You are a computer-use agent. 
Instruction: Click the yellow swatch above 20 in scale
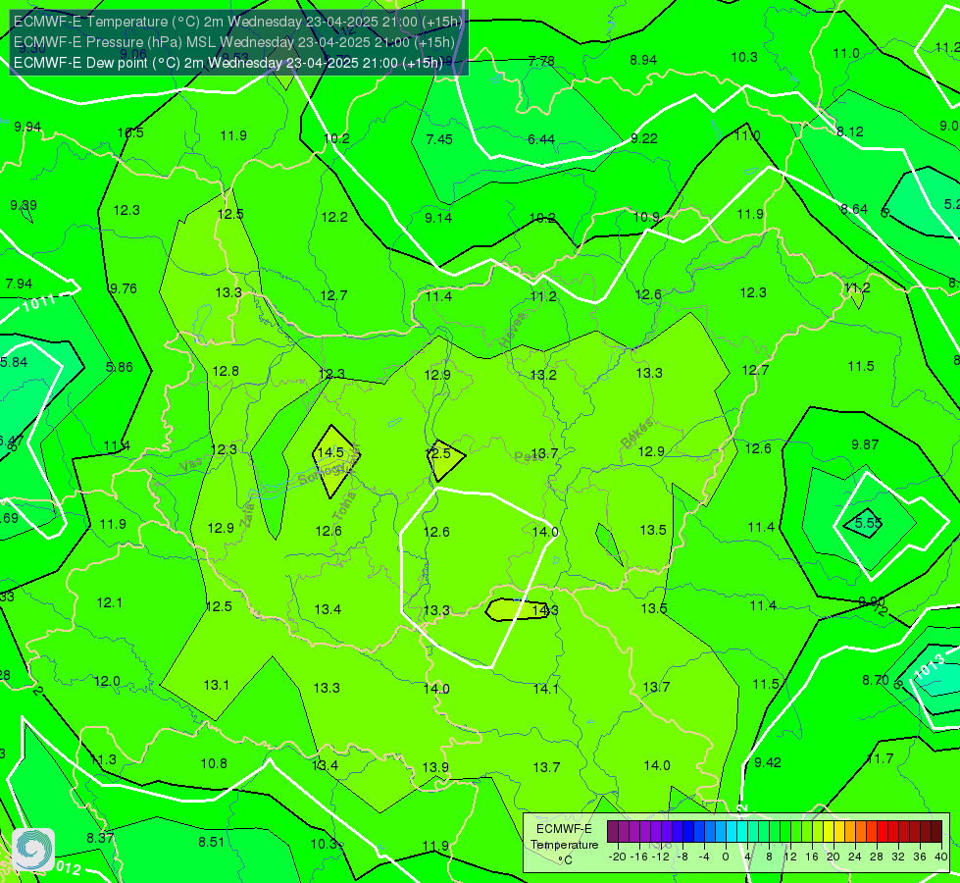coord(829,832)
